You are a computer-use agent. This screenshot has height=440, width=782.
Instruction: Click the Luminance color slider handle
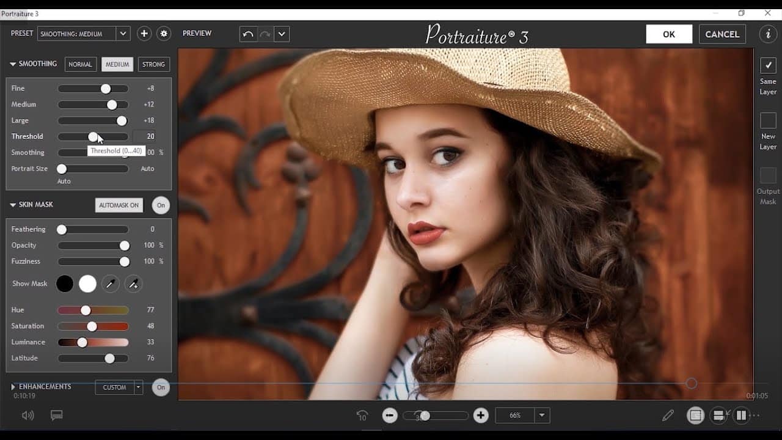82,342
